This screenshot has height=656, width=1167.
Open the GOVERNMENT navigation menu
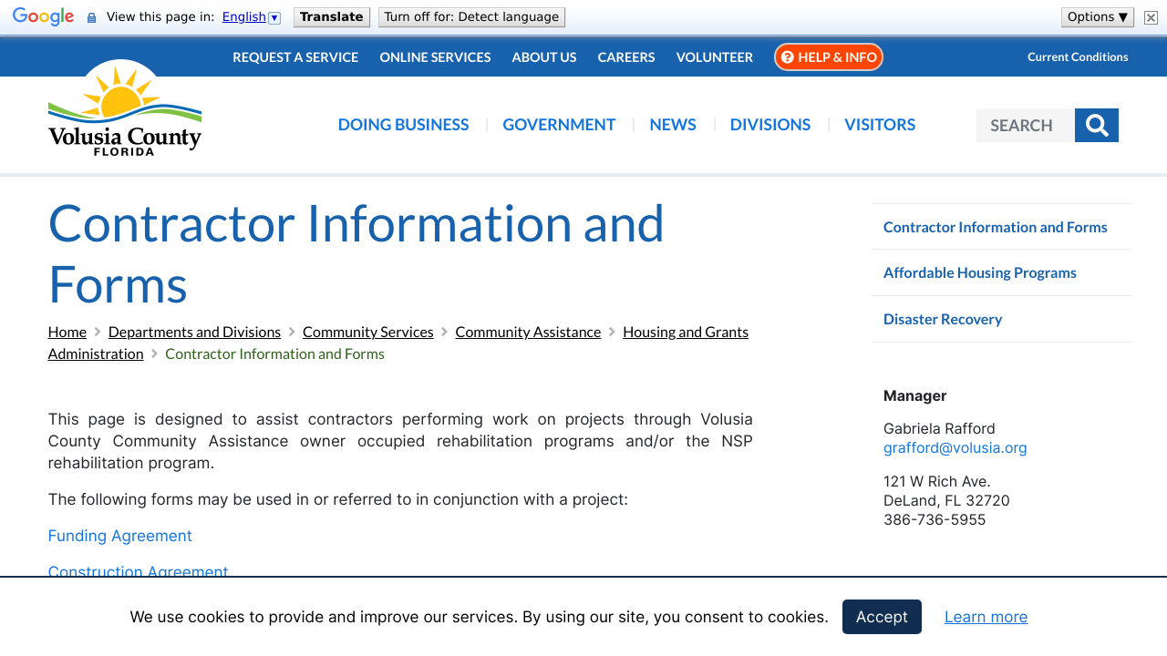pyautogui.click(x=559, y=124)
